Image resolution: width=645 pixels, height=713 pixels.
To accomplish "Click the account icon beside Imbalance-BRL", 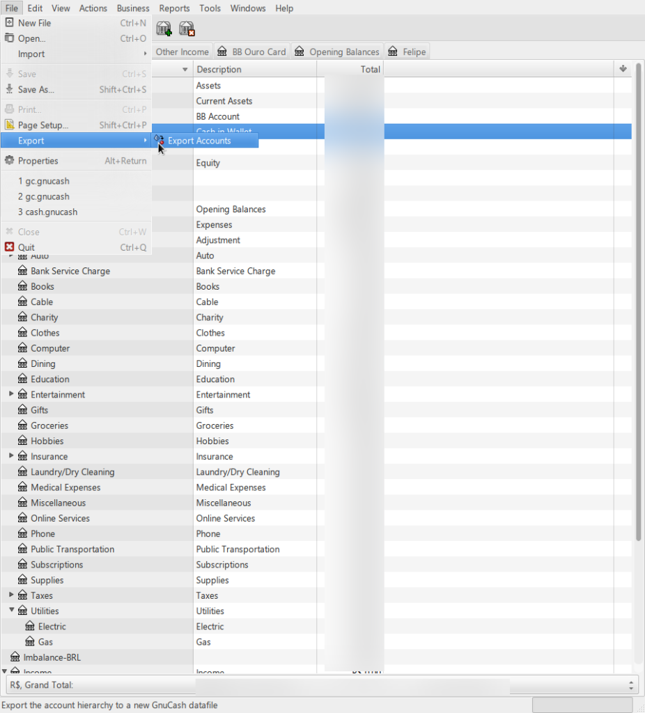I will click(15, 657).
